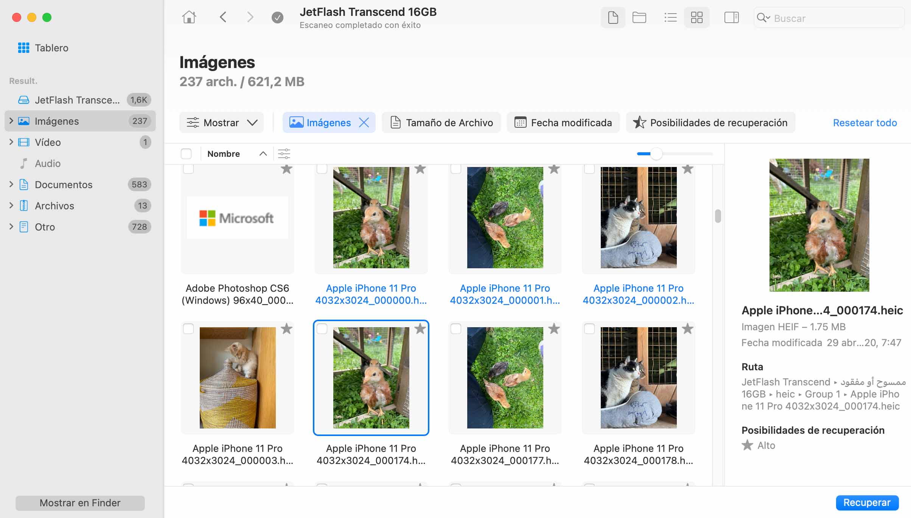Navigate back with the left arrow
The width and height of the screenshot is (911, 518).
click(223, 17)
